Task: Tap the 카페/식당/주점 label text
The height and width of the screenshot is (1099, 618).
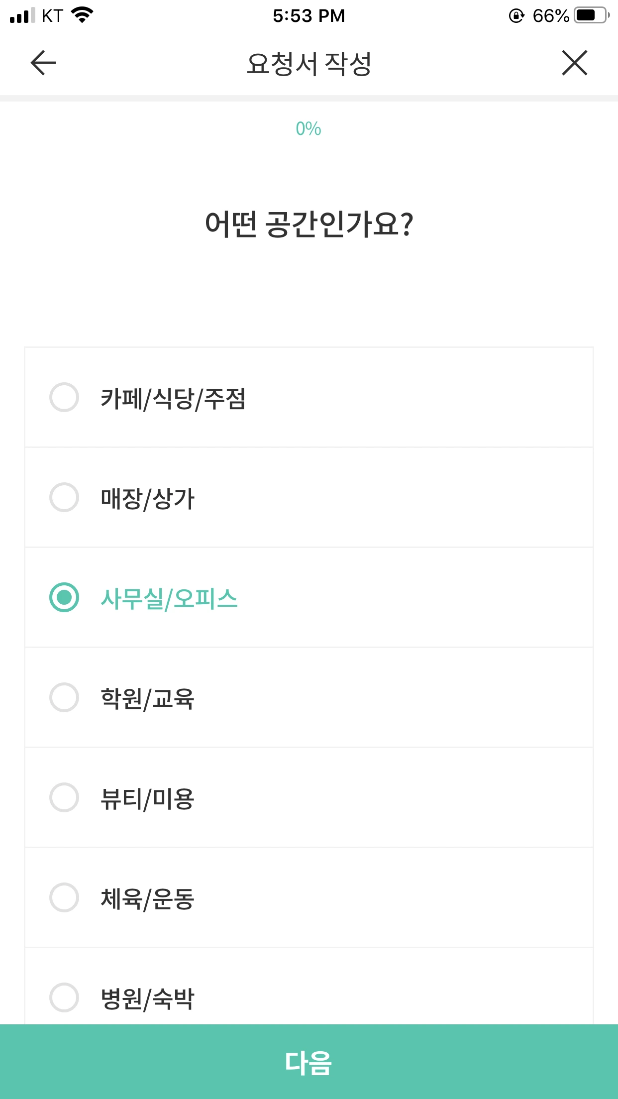Action: tap(173, 398)
